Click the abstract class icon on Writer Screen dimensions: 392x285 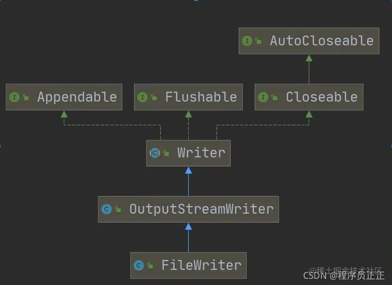point(155,153)
